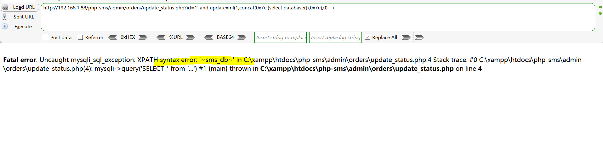The width and height of the screenshot is (603, 161).
Task: Uncheck the Replace All checkbox
Action: click(367, 37)
